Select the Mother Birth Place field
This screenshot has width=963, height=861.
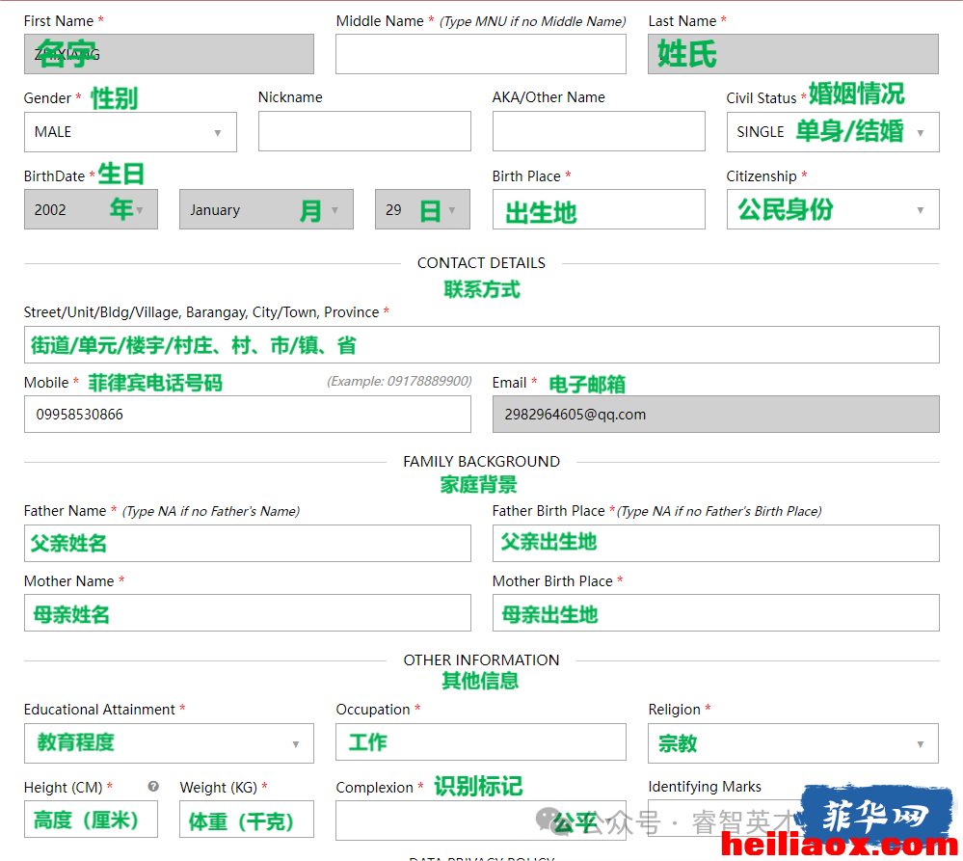pyautogui.click(x=716, y=612)
